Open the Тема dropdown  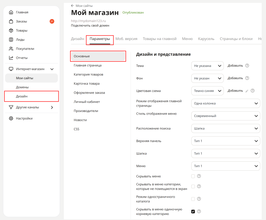(207, 66)
